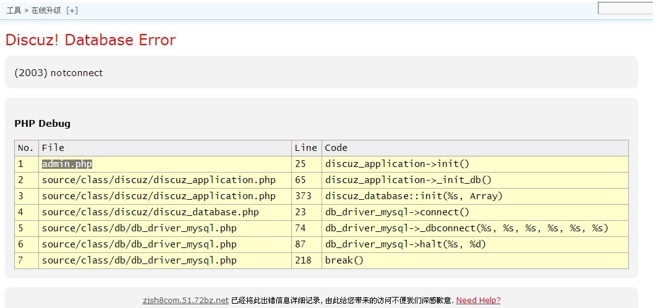The height and width of the screenshot is (308, 653).
Task: Click line number 23
Action: pyautogui.click(x=301, y=213)
